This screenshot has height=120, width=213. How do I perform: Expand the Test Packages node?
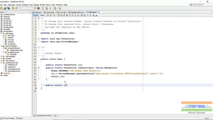[x=1, y=56]
